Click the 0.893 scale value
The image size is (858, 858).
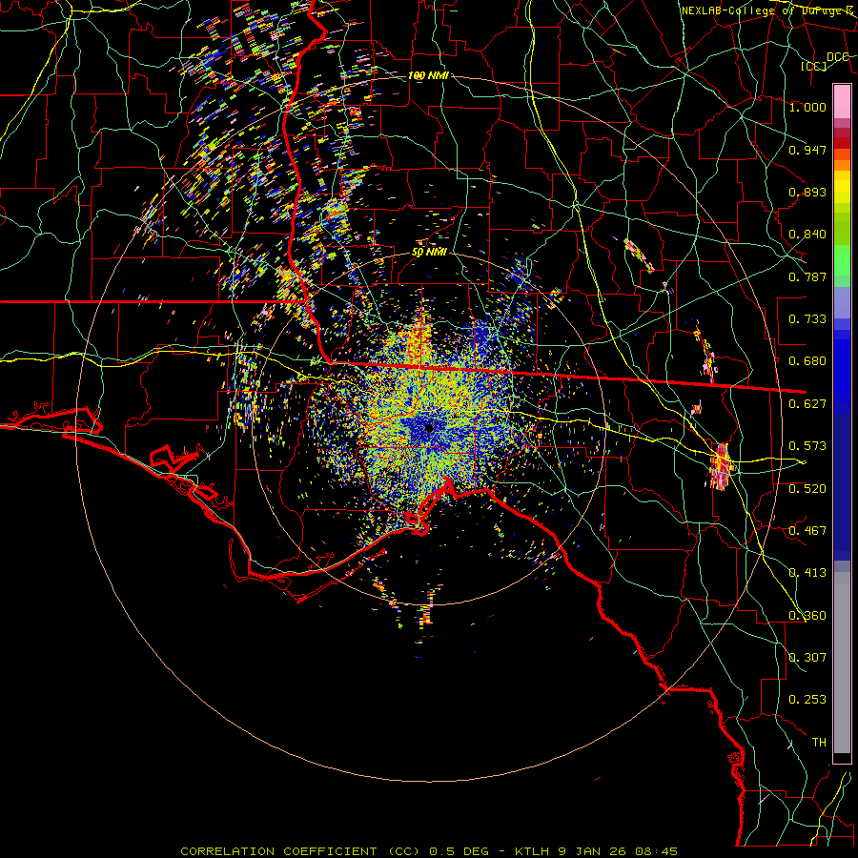(x=807, y=192)
